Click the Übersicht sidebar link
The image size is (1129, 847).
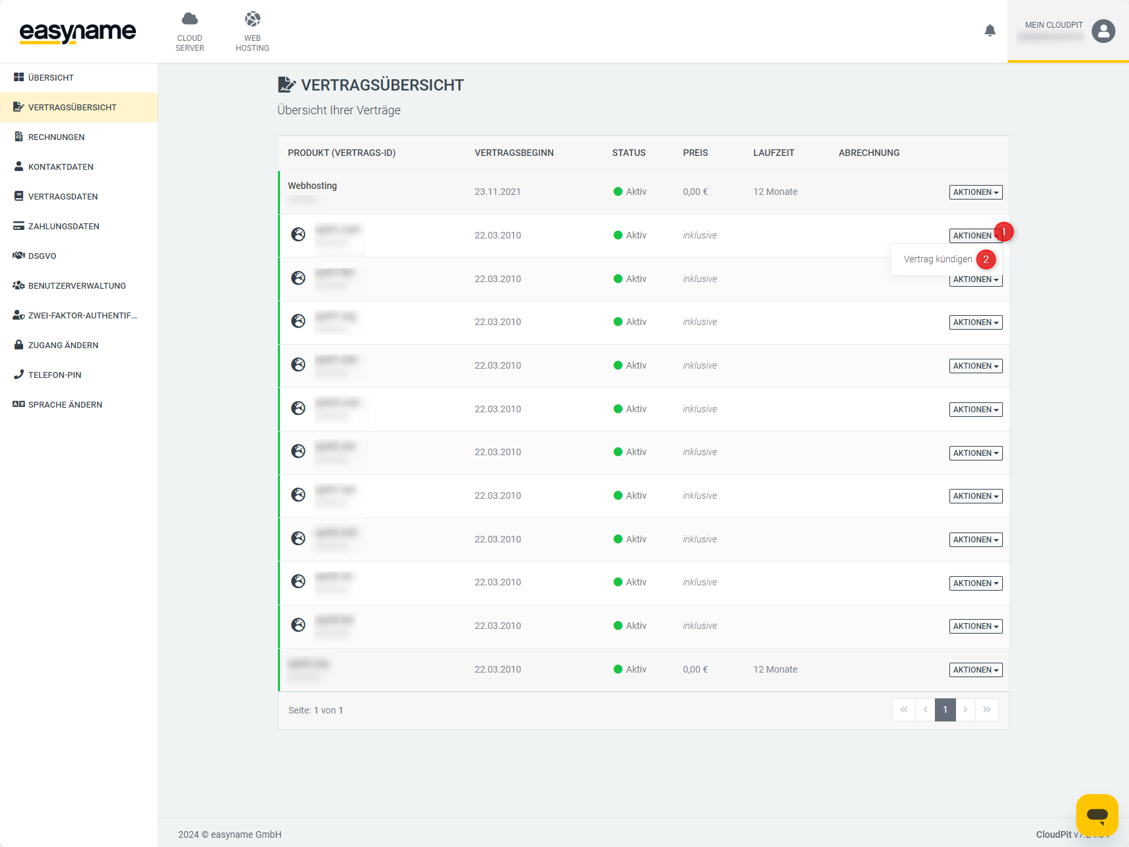coord(51,78)
